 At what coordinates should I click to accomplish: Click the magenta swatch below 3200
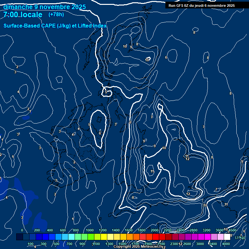(x=207, y=237)
